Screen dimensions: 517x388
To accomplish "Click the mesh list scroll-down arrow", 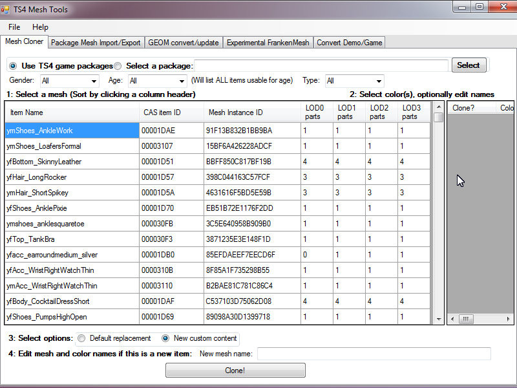I will pos(439,319).
